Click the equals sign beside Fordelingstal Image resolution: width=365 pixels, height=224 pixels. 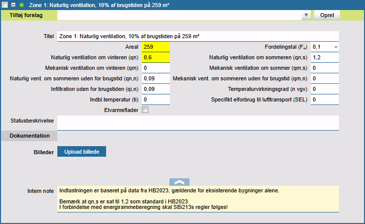(336, 47)
